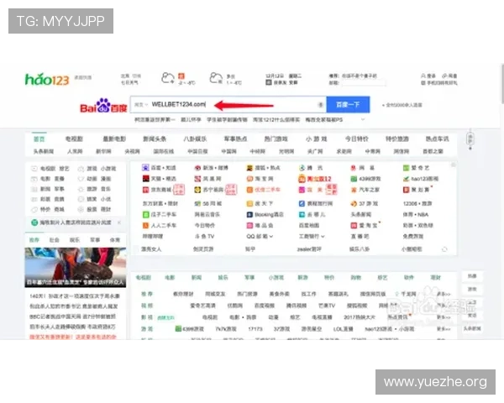Image resolution: width=504 pixels, height=403 pixels.
Task: Select the 首页 navigation tab
Action: (39, 139)
